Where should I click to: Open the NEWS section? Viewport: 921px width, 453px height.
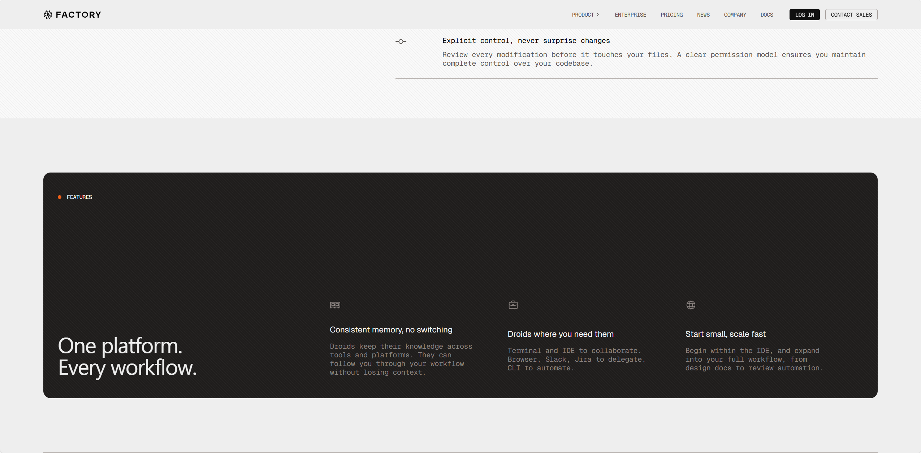tap(703, 15)
